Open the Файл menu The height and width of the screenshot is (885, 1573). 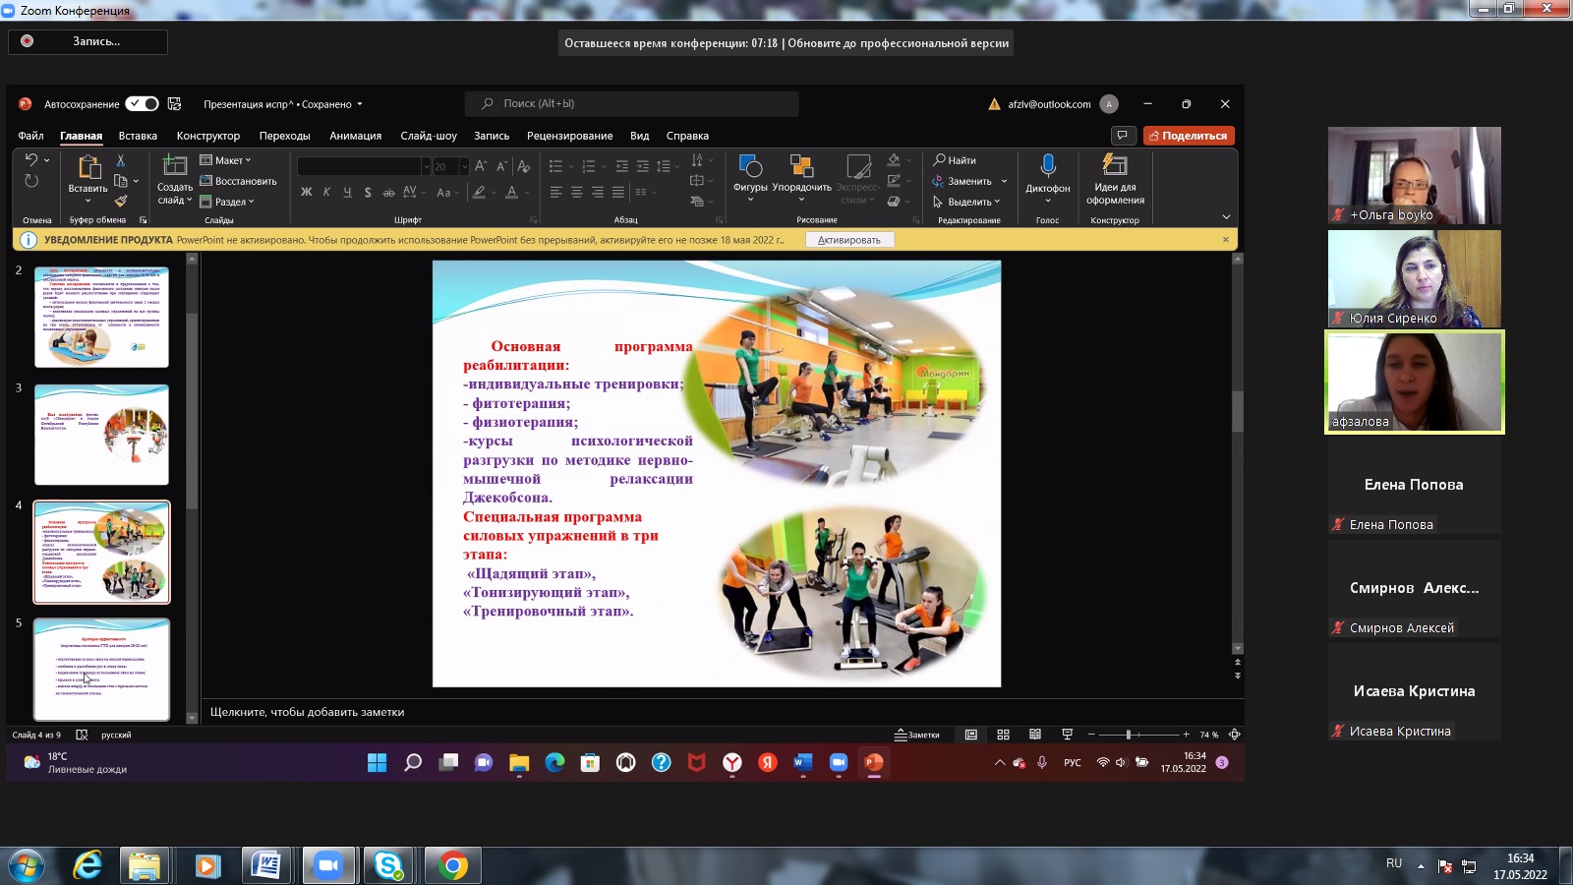(x=30, y=136)
